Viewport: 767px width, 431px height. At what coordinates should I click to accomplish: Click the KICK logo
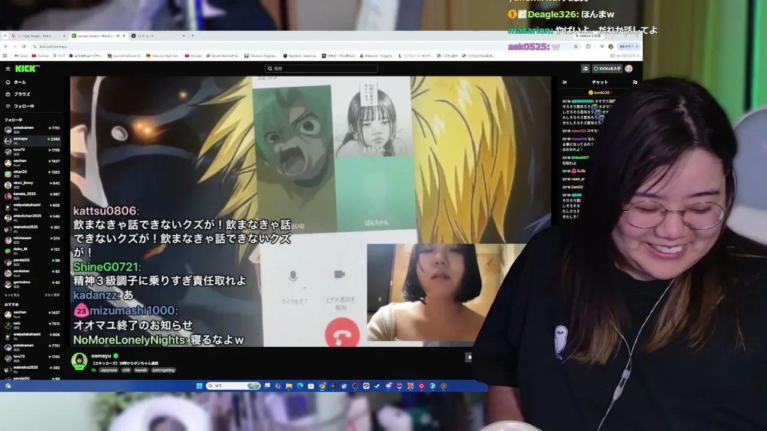coord(28,69)
